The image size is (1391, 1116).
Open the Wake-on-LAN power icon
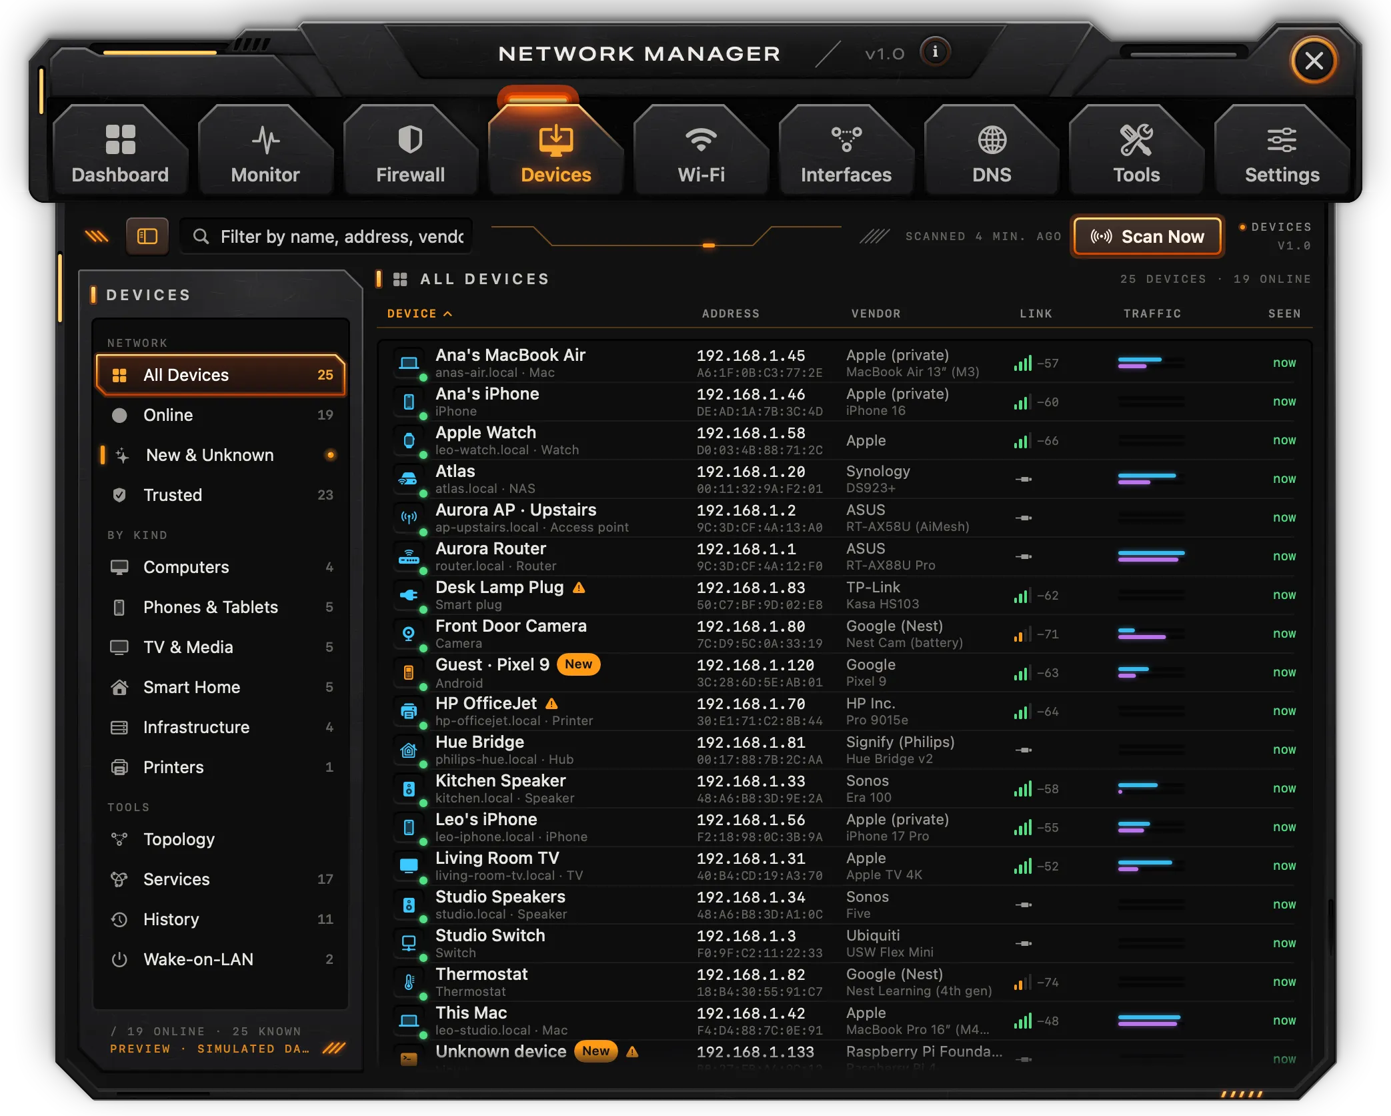pos(119,959)
